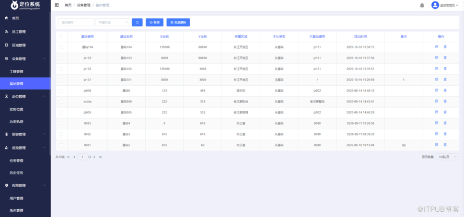The height and width of the screenshot is (217, 464).
Task: Collapse the sidebar with the hamburger icon
Action: pyautogui.click(x=57, y=5)
